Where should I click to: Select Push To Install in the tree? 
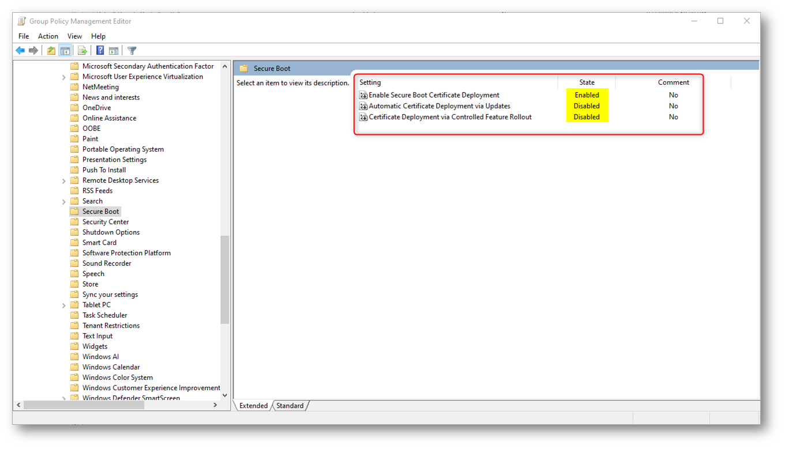[x=104, y=170]
